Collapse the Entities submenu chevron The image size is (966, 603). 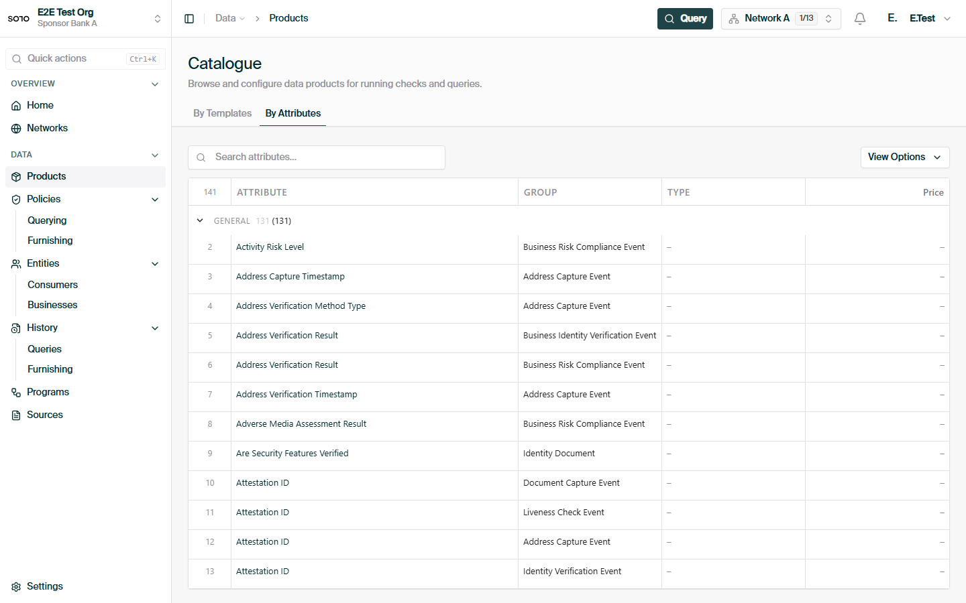coord(155,263)
